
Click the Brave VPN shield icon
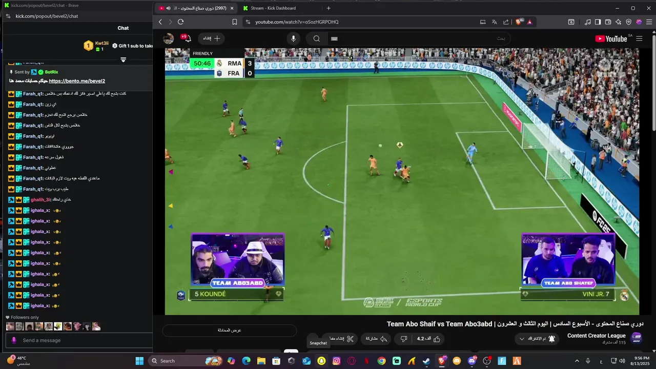tap(628, 22)
